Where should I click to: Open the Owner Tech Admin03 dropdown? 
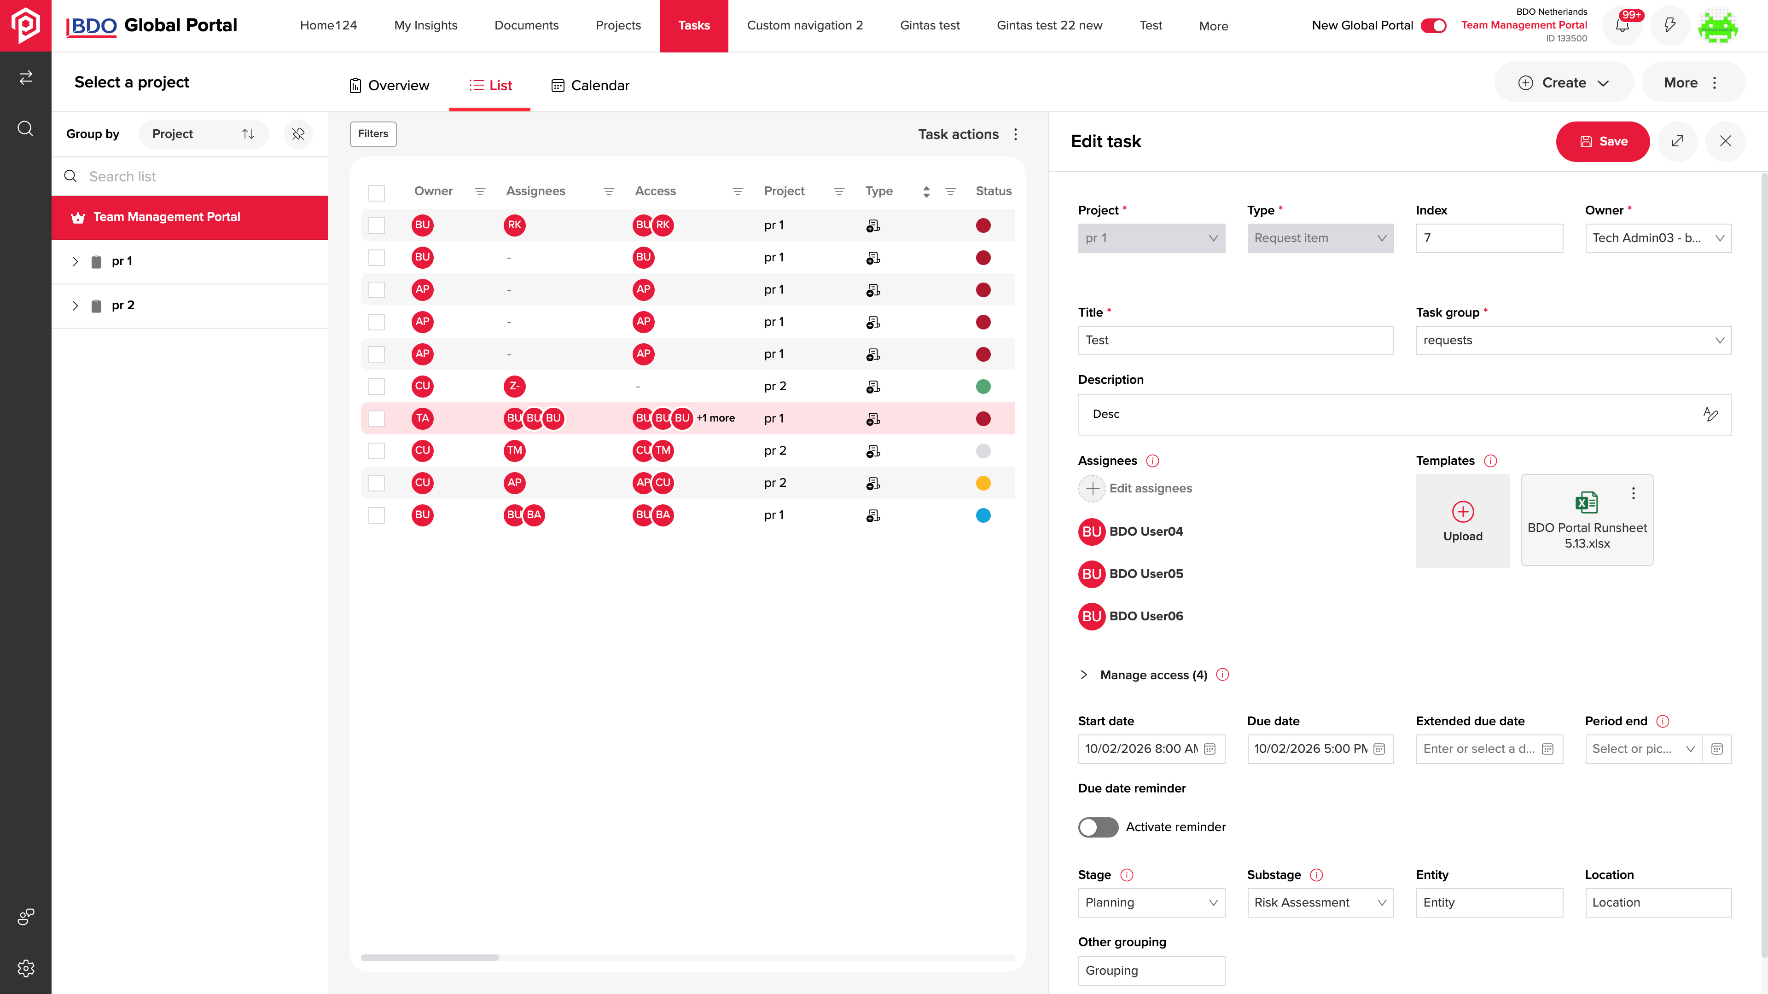[x=1657, y=238]
